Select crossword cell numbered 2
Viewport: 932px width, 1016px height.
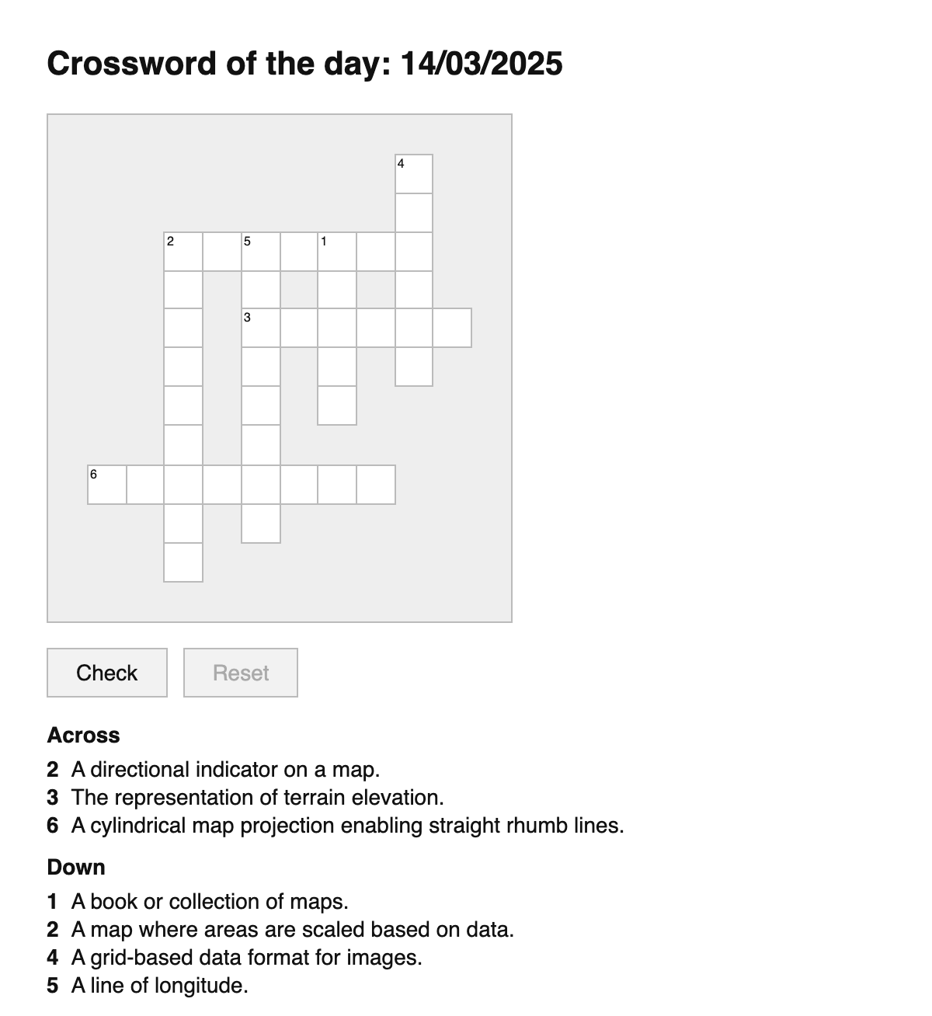(x=182, y=250)
